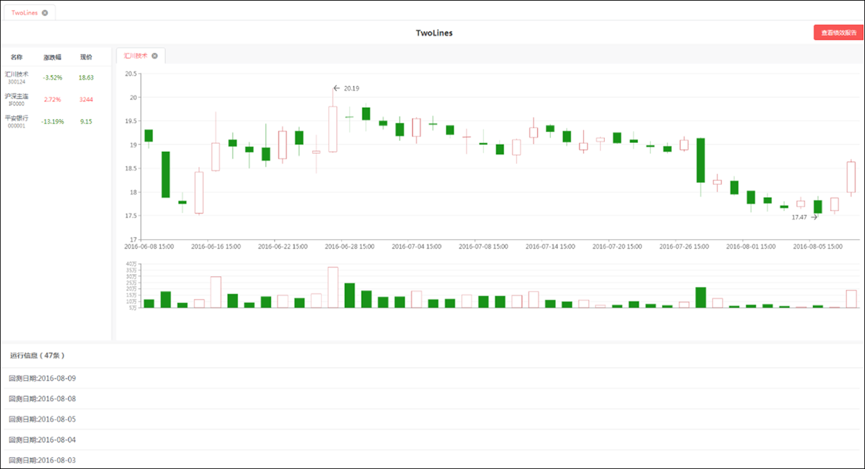The image size is (865, 469).
Task: Open log entry 回测日期:2016-08-09
Action: click(x=42, y=378)
